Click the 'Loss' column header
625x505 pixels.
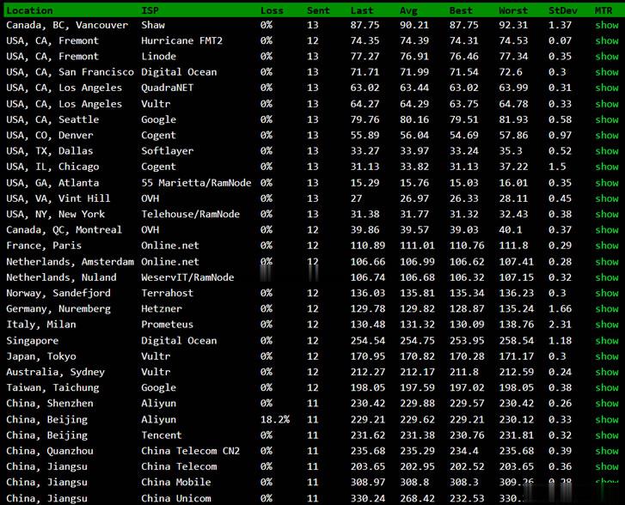tap(272, 10)
